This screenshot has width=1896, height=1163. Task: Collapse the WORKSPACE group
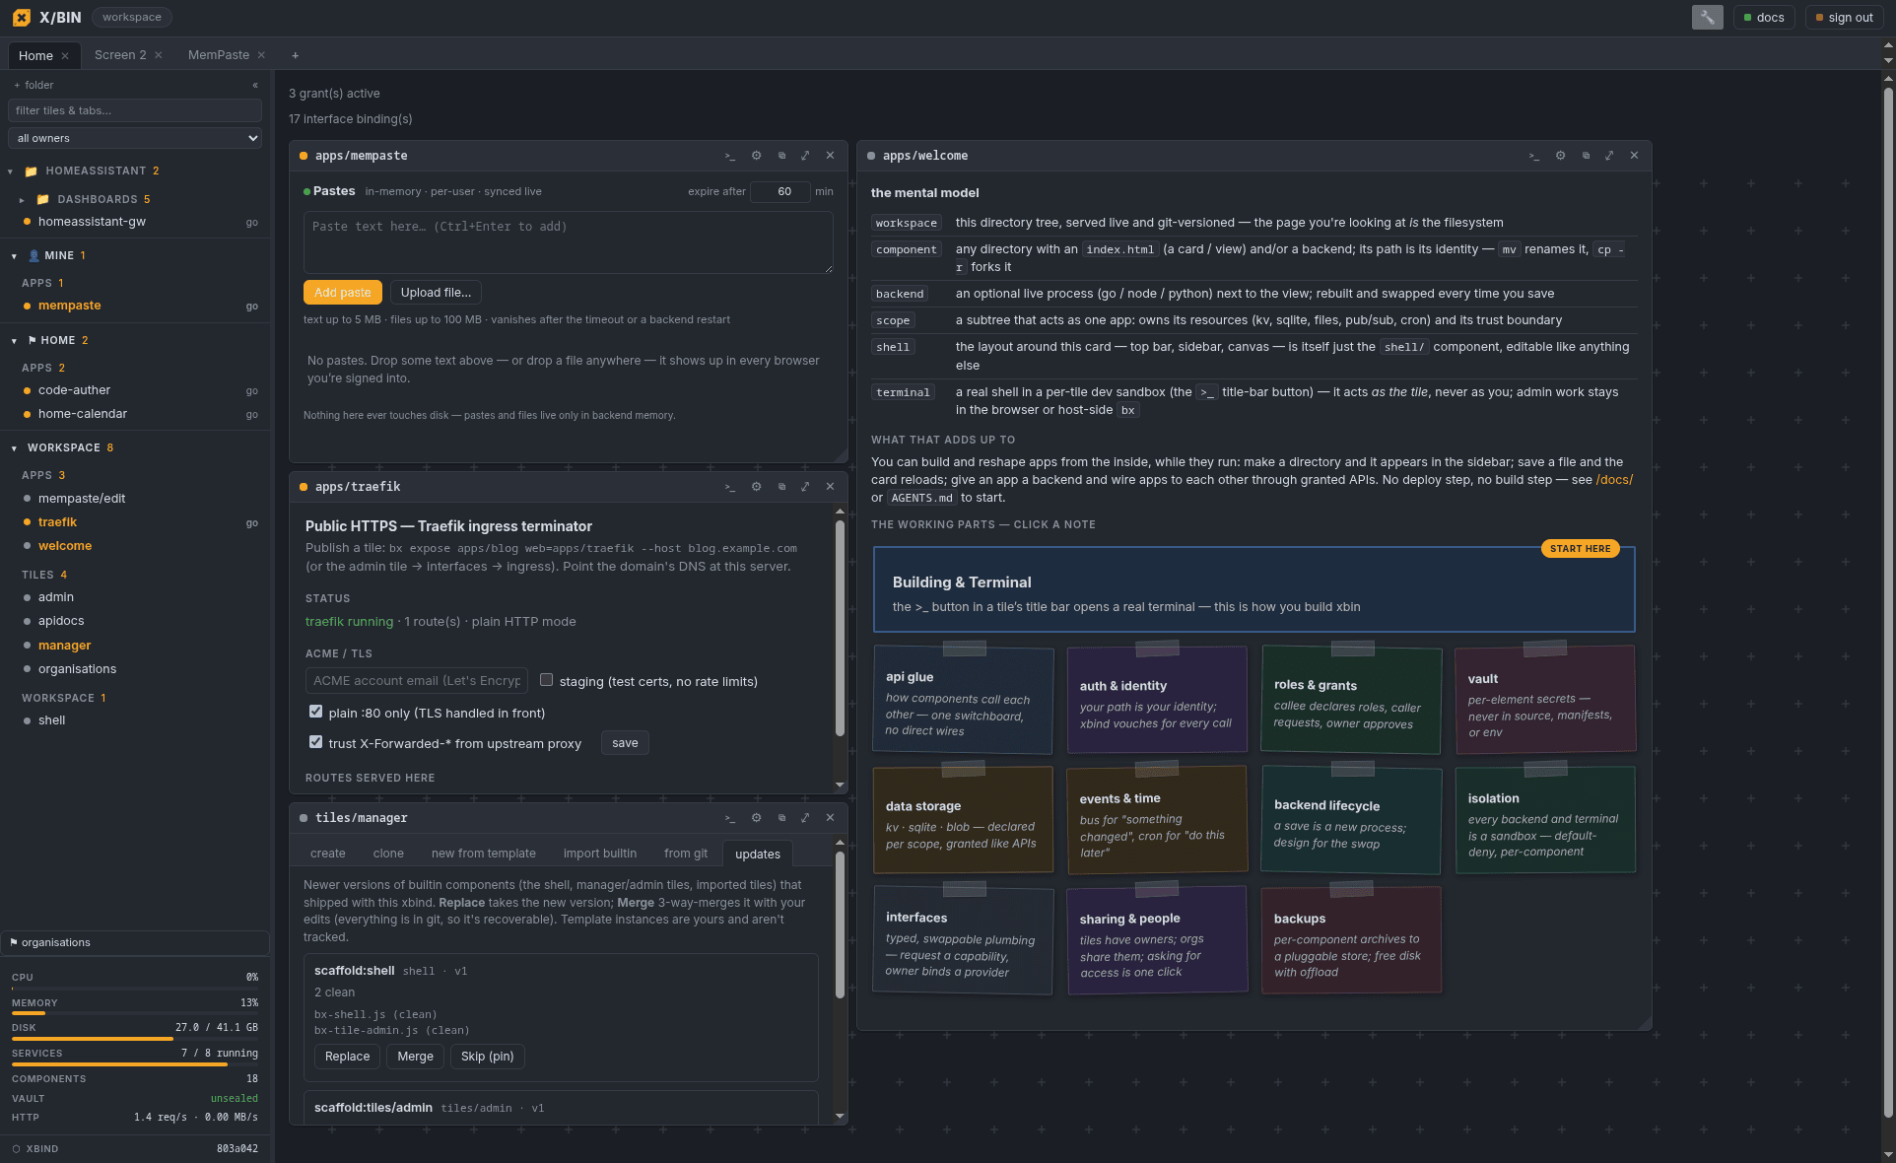pyautogui.click(x=14, y=448)
